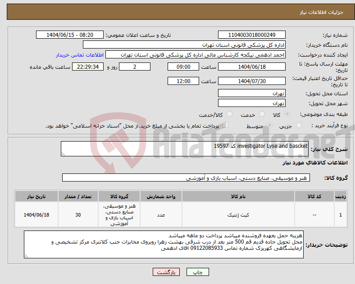Click the اطلاعات کالاهای مورد نیاز section heading
The height and width of the screenshot is (284, 355).
(315, 163)
